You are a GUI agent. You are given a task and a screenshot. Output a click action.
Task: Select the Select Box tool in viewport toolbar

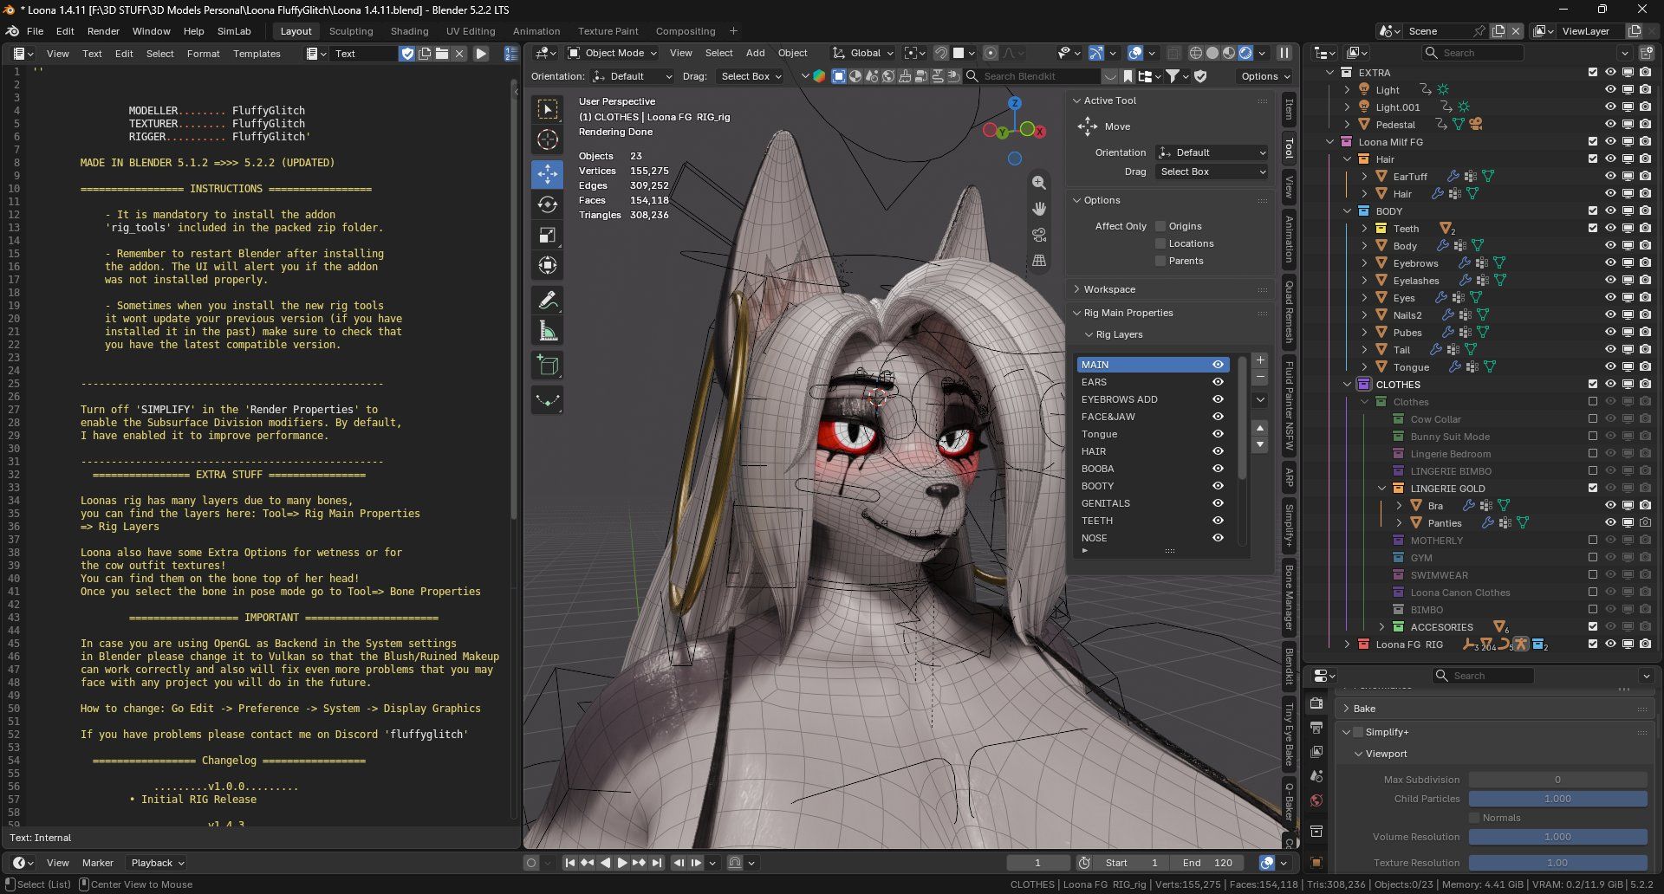click(547, 109)
